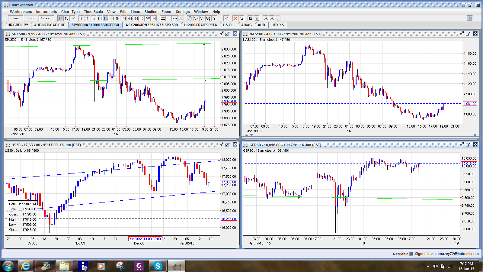Select the arrow drawing tool icon
The image size is (483, 272).
pos(214,18)
